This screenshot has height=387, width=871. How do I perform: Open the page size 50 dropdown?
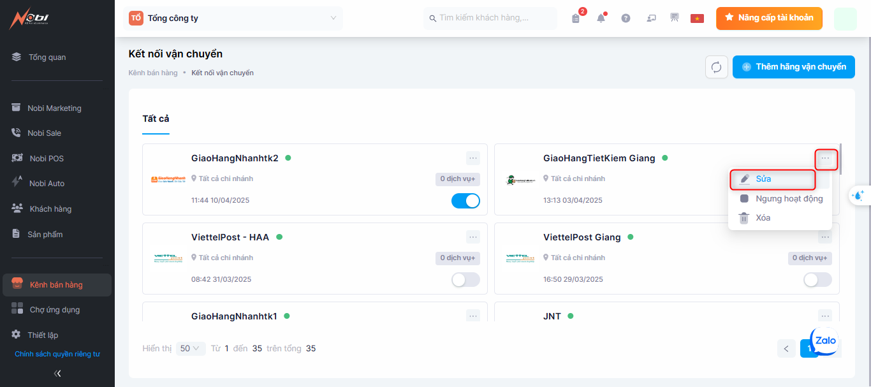pos(190,349)
